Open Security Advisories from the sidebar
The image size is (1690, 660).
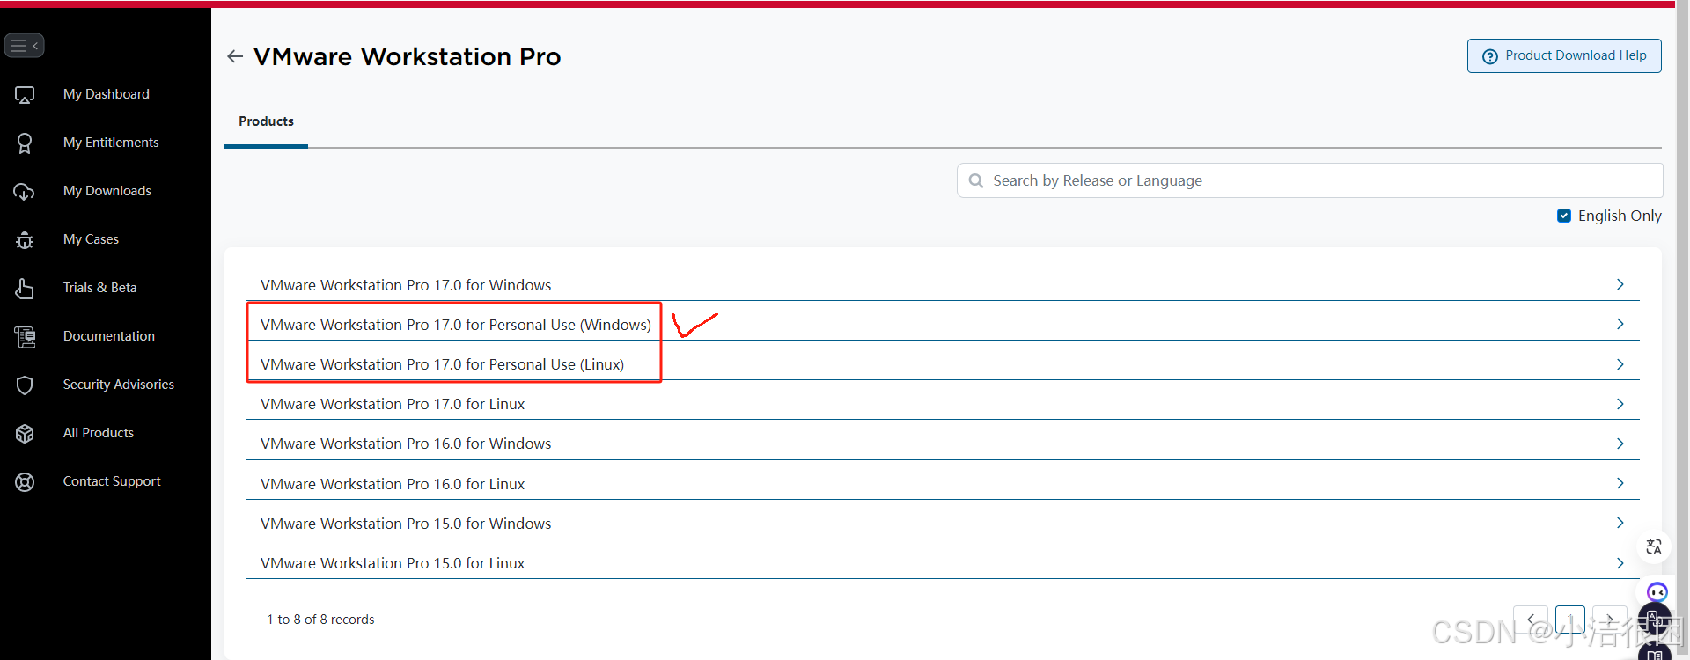pyautogui.click(x=119, y=385)
